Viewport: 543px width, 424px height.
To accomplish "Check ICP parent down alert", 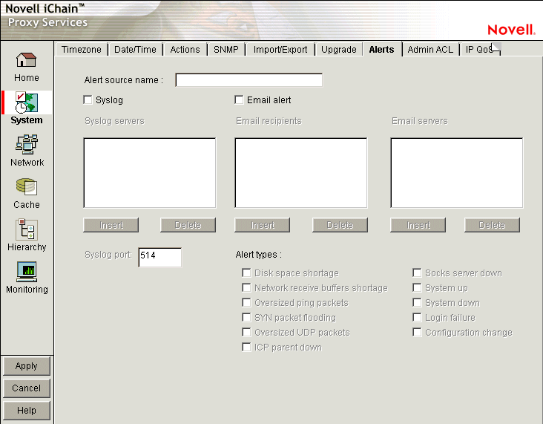I will click(246, 347).
